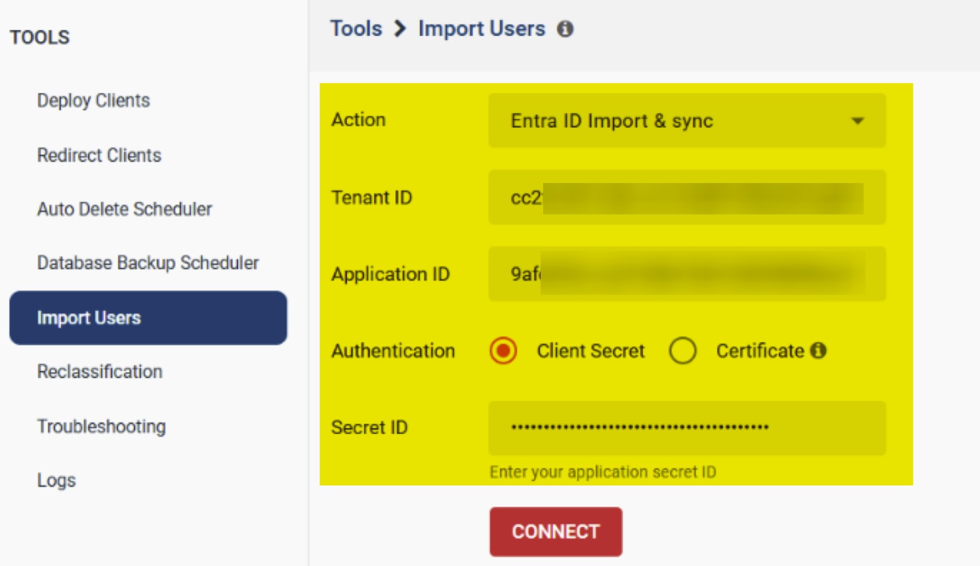Click the breadcrumb chevron arrow after Tools
This screenshot has height=566, width=980.
click(400, 29)
